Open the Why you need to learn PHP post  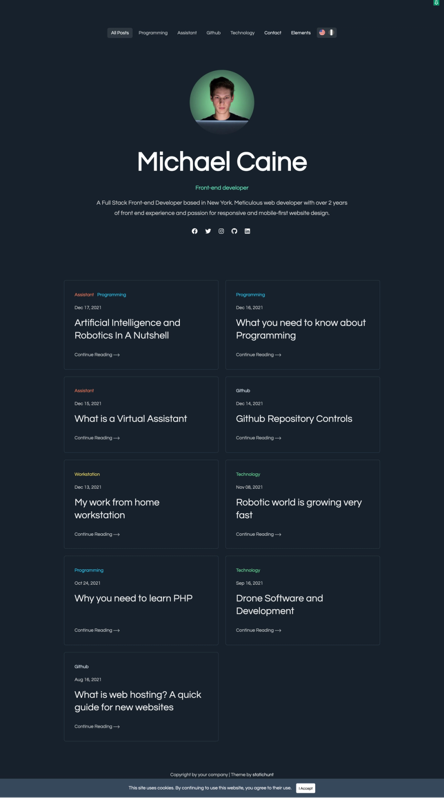(x=133, y=598)
